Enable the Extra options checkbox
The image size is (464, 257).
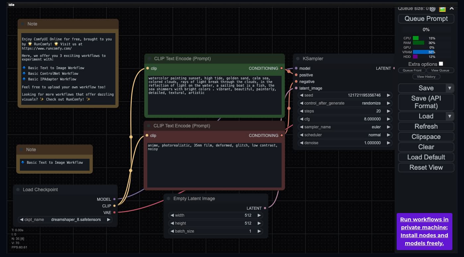tap(440, 64)
